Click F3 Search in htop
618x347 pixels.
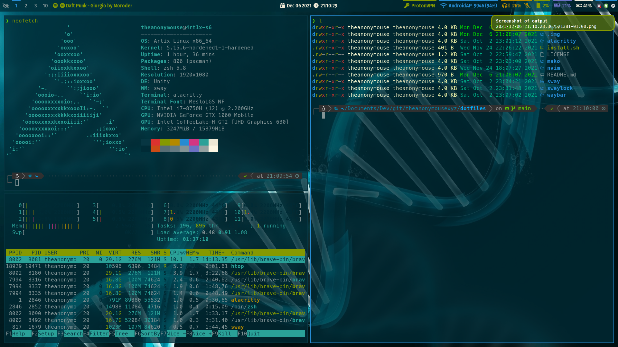[x=70, y=334]
